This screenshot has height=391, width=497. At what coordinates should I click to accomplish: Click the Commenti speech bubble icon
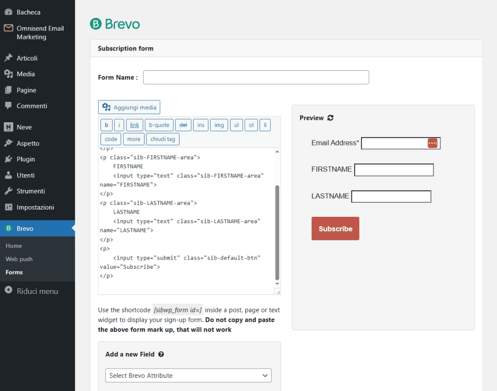pyautogui.click(x=9, y=106)
